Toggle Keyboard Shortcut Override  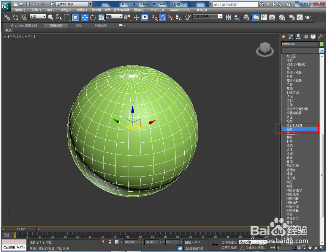tap(145, 17)
